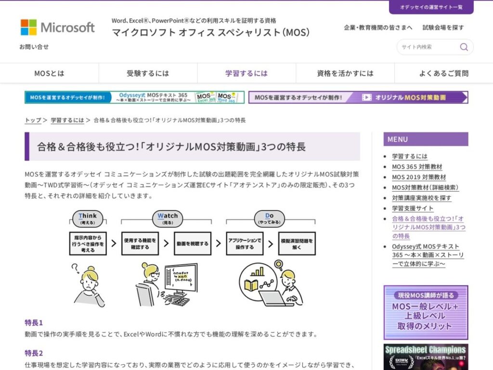Click お問い合せ link

point(34,47)
